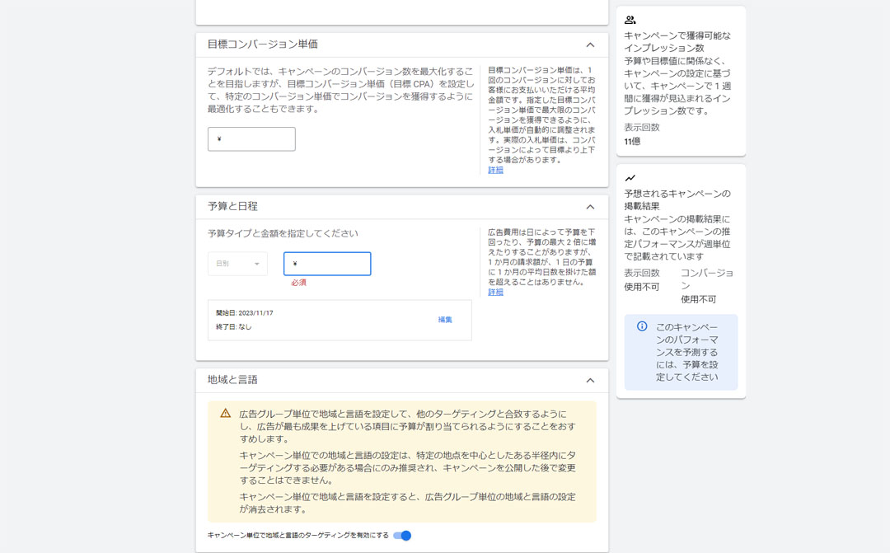
Task: Click the 目標コンバージョン単価 section title
Action: pyautogui.click(x=263, y=45)
